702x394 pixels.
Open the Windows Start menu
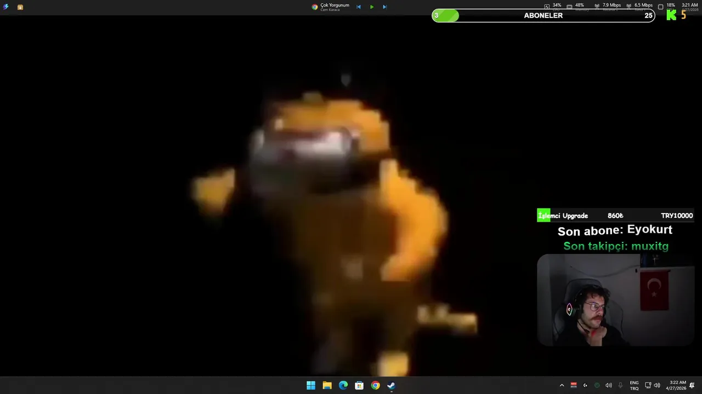coord(311,385)
